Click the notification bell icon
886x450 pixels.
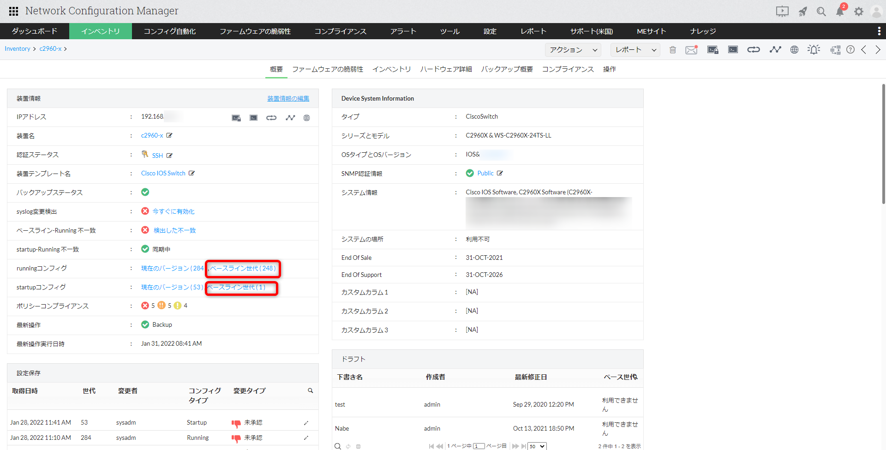840,12
